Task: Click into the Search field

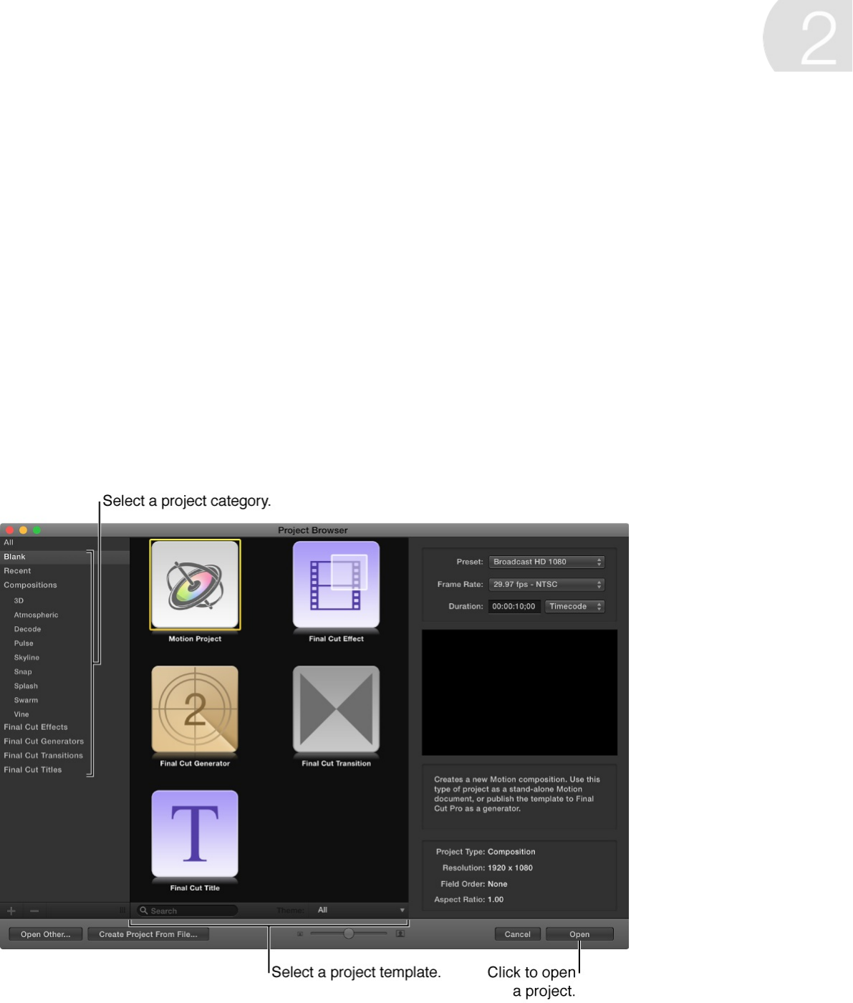Action: [x=188, y=911]
